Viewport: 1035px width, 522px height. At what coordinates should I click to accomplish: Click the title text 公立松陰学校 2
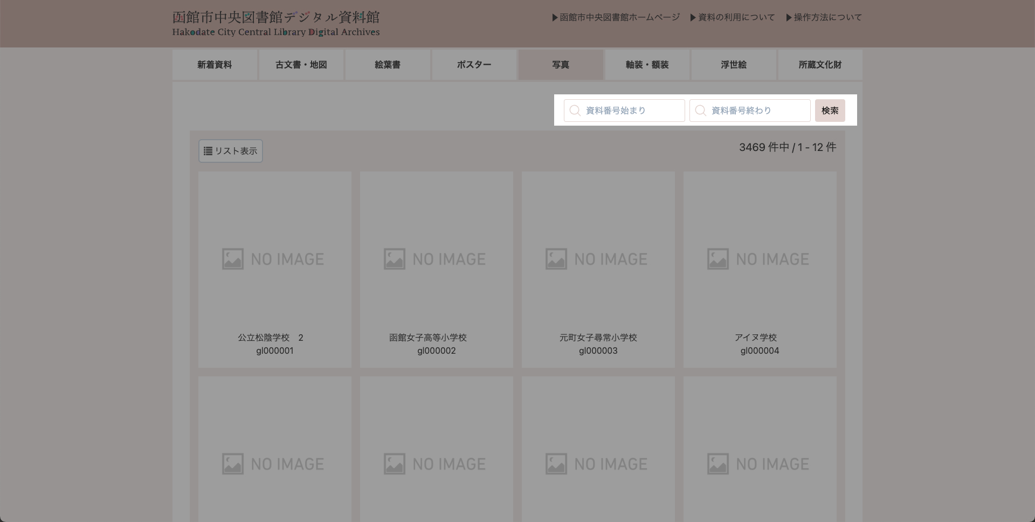271,338
